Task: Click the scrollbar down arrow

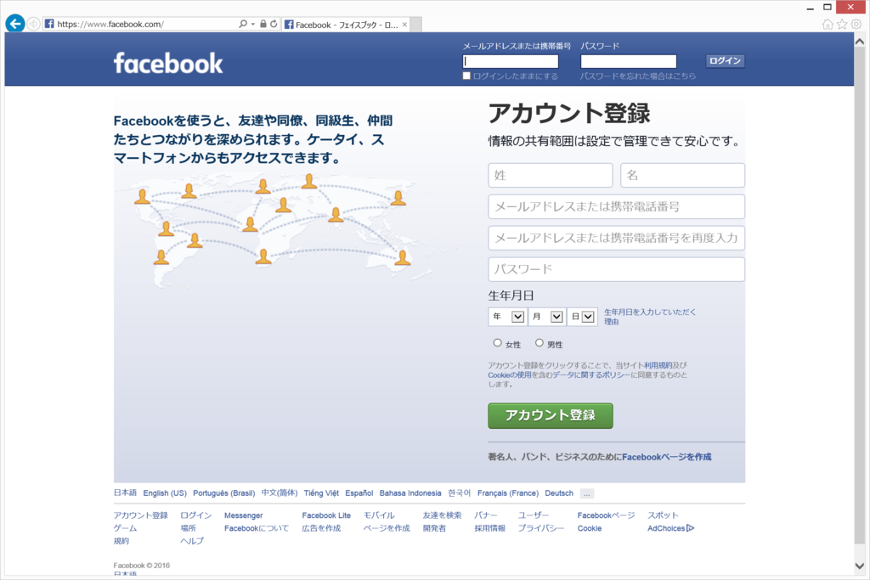Action: tap(860, 566)
